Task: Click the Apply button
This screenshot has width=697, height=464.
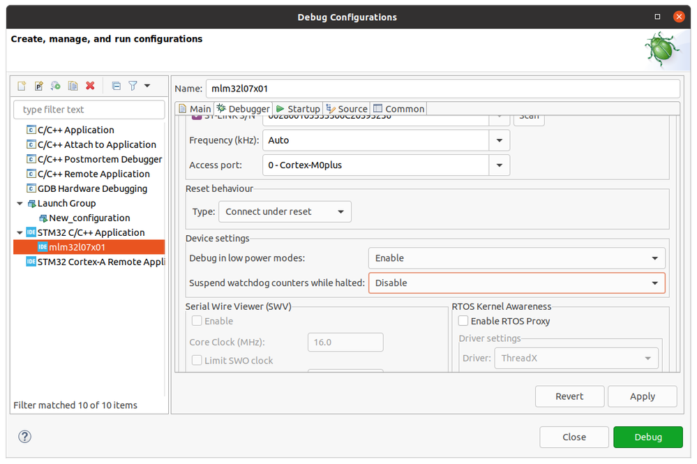Action: click(x=642, y=396)
